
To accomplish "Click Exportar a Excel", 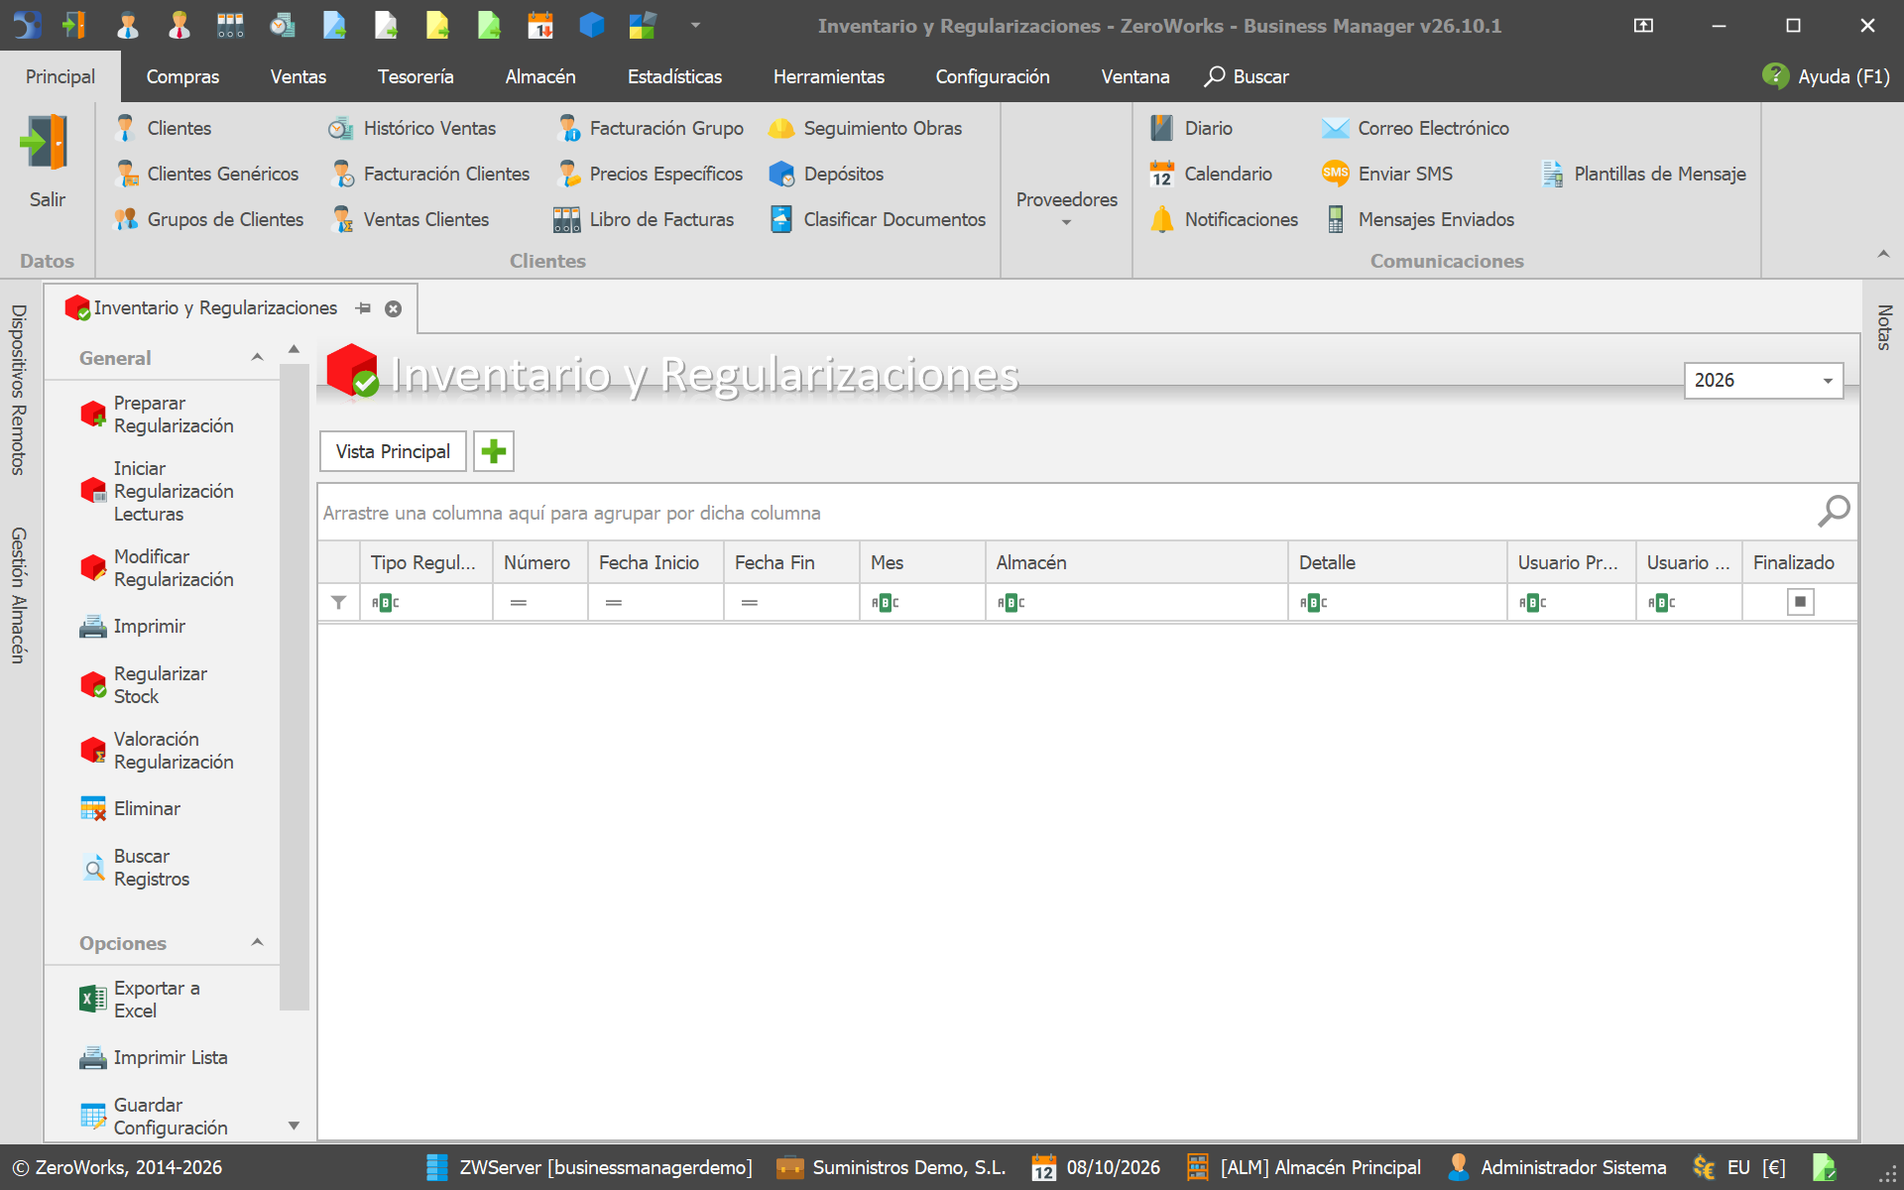I will pyautogui.click(x=141, y=1000).
